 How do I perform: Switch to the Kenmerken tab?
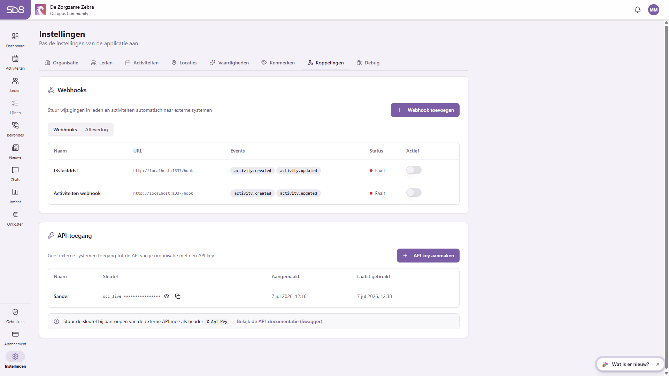click(x=278, y=63)
